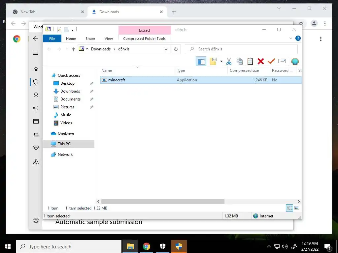Select Documents in the navigation pane
The width and height of the screenshot is (338, 253).
pyautogui.click(x=70, y=99)
